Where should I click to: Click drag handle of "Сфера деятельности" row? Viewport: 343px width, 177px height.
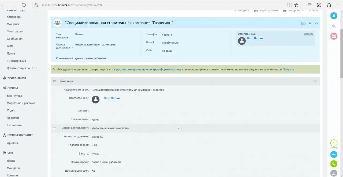tap(54, 128)
